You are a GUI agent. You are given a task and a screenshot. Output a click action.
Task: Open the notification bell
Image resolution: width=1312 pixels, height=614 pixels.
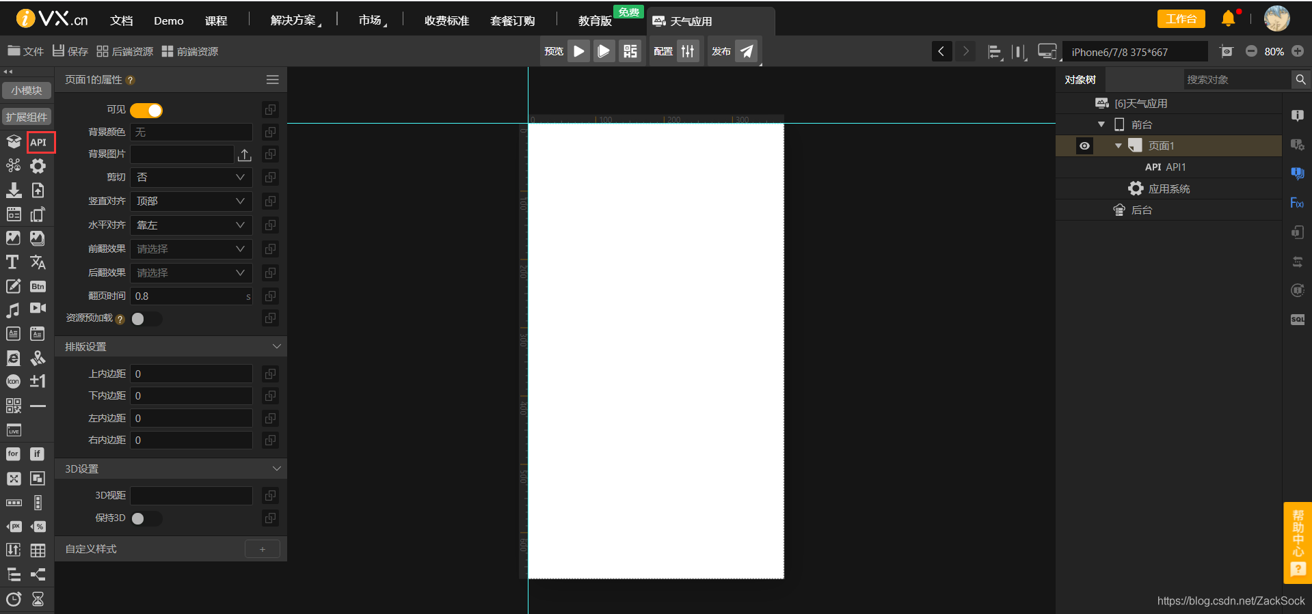[1229, 18]
